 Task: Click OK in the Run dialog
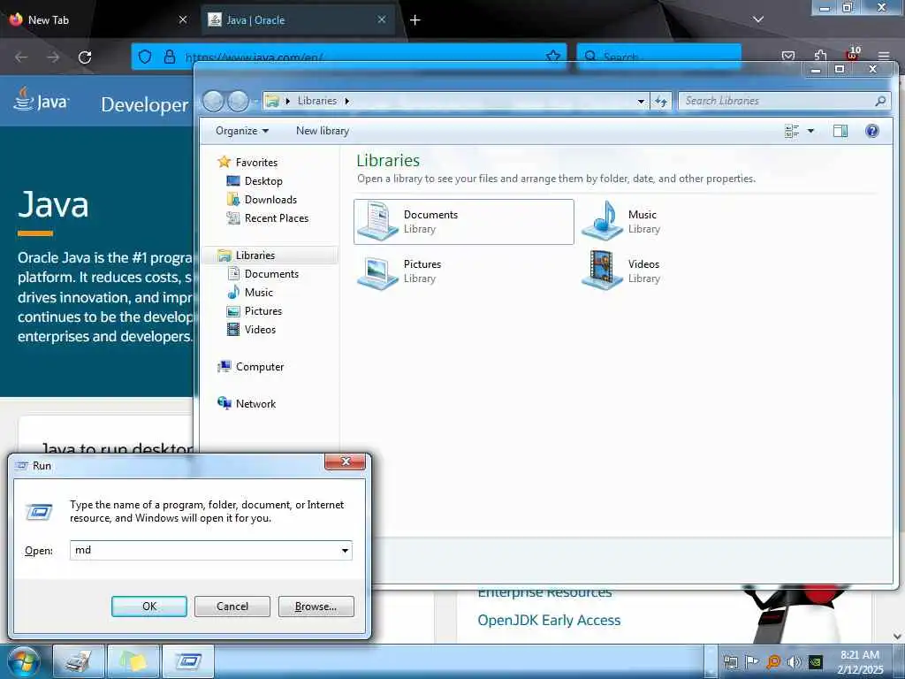(148, 607)
